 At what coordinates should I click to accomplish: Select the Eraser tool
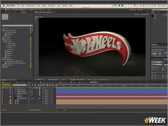33,10
